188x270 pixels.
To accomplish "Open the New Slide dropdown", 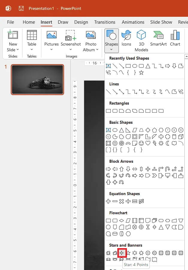I will [x=13, y=50].
